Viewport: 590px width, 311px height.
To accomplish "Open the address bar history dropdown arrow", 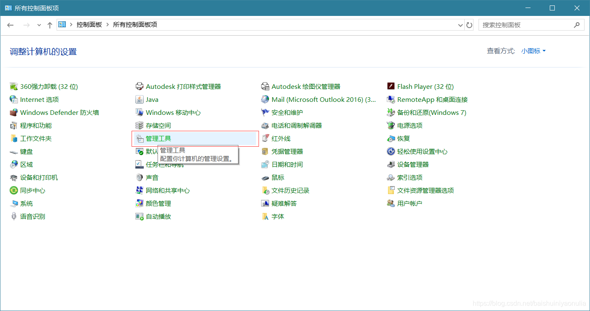I will pyautogui.click(x=461, y=25).
